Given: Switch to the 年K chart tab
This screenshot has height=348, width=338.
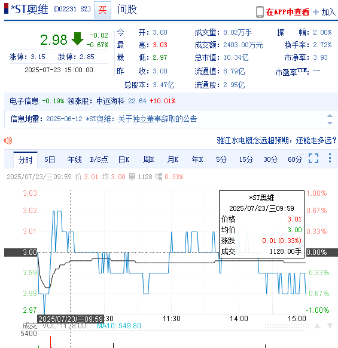Looking at the screenshot, I should point(197,159).
